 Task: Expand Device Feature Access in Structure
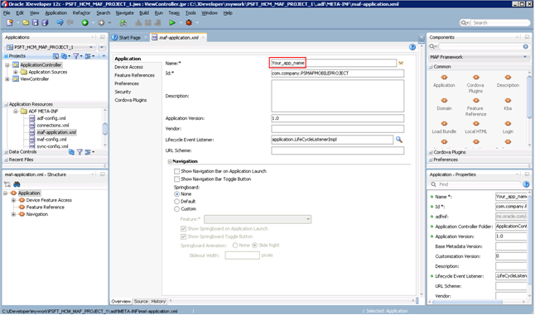click(x=13, y=200)
